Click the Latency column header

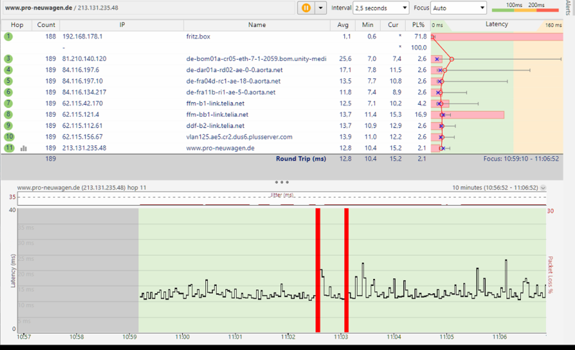497,24
